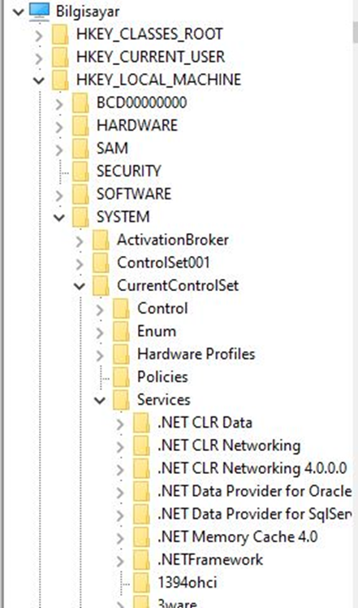Expand the HARDWARE key chevron
358x608 pixels.
point(59,126)
